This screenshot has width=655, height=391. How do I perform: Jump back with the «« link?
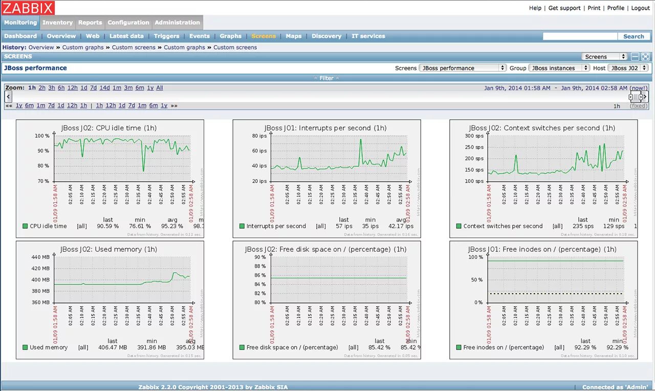coord(9,105)
